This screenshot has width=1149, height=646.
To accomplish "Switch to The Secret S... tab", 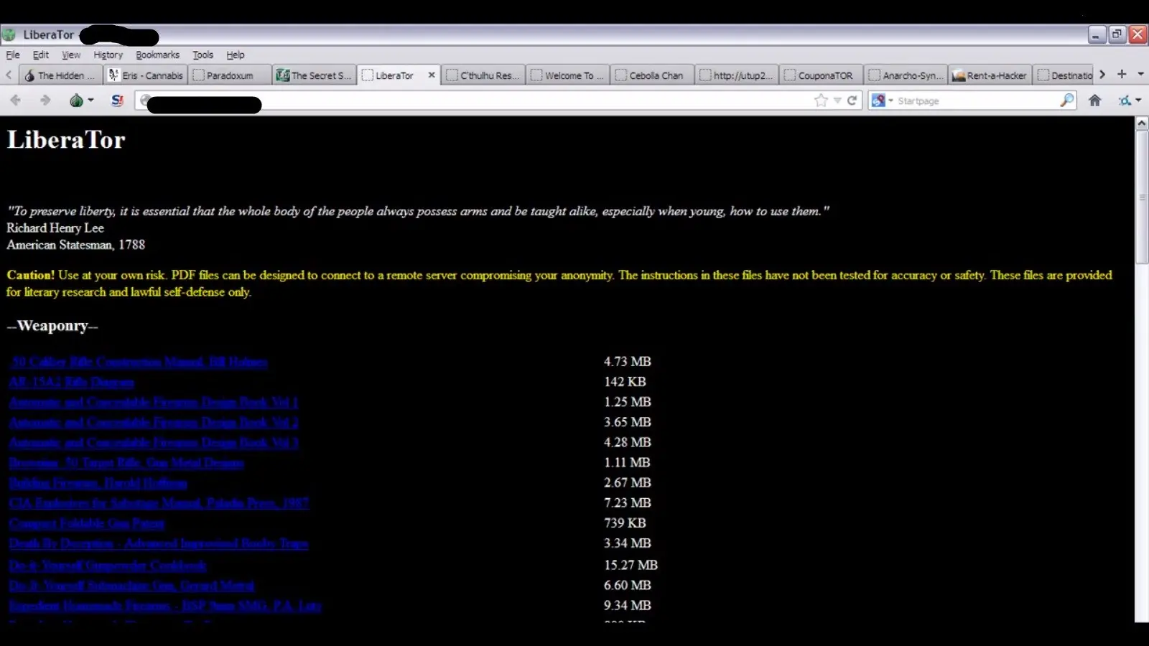I will [314, 75].
